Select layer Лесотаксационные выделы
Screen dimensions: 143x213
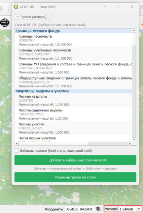pos(73,114)
